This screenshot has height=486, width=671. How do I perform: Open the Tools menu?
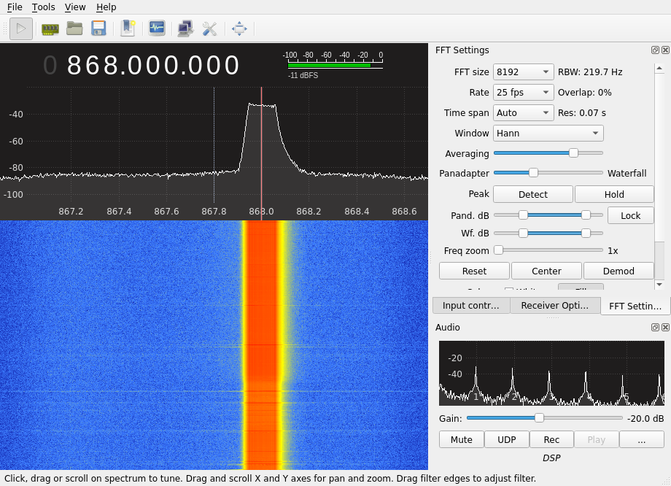43,7
